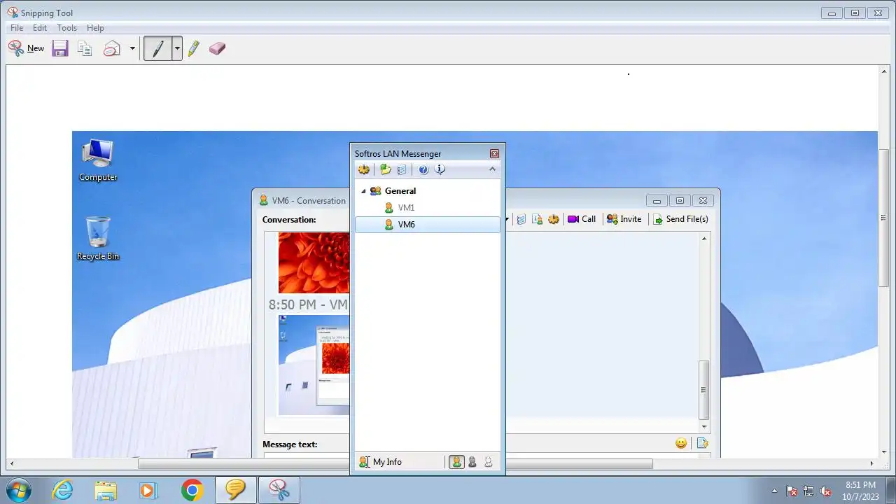The image size is (896, 504).
Task: Switch to Softros Messenger taskbar button
Action: coord(235,490)
